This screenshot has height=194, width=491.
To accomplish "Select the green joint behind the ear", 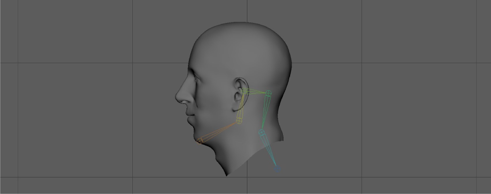I will pos(269,93).
